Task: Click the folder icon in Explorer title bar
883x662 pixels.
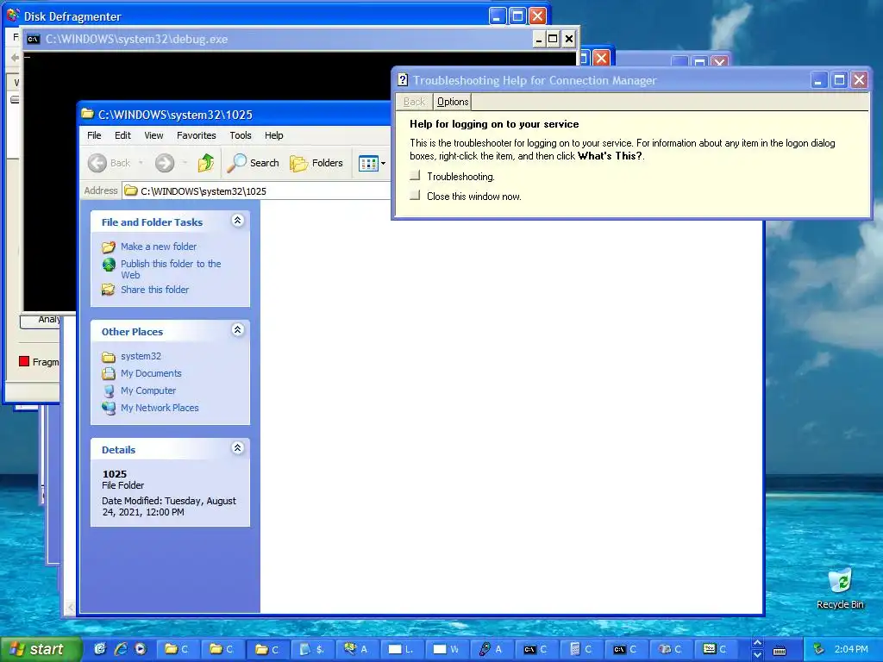Action: [87, 114]
